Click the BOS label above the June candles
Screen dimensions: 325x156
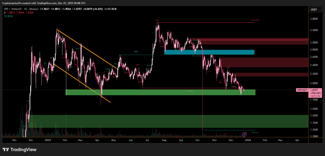click(x=136, y=51)
